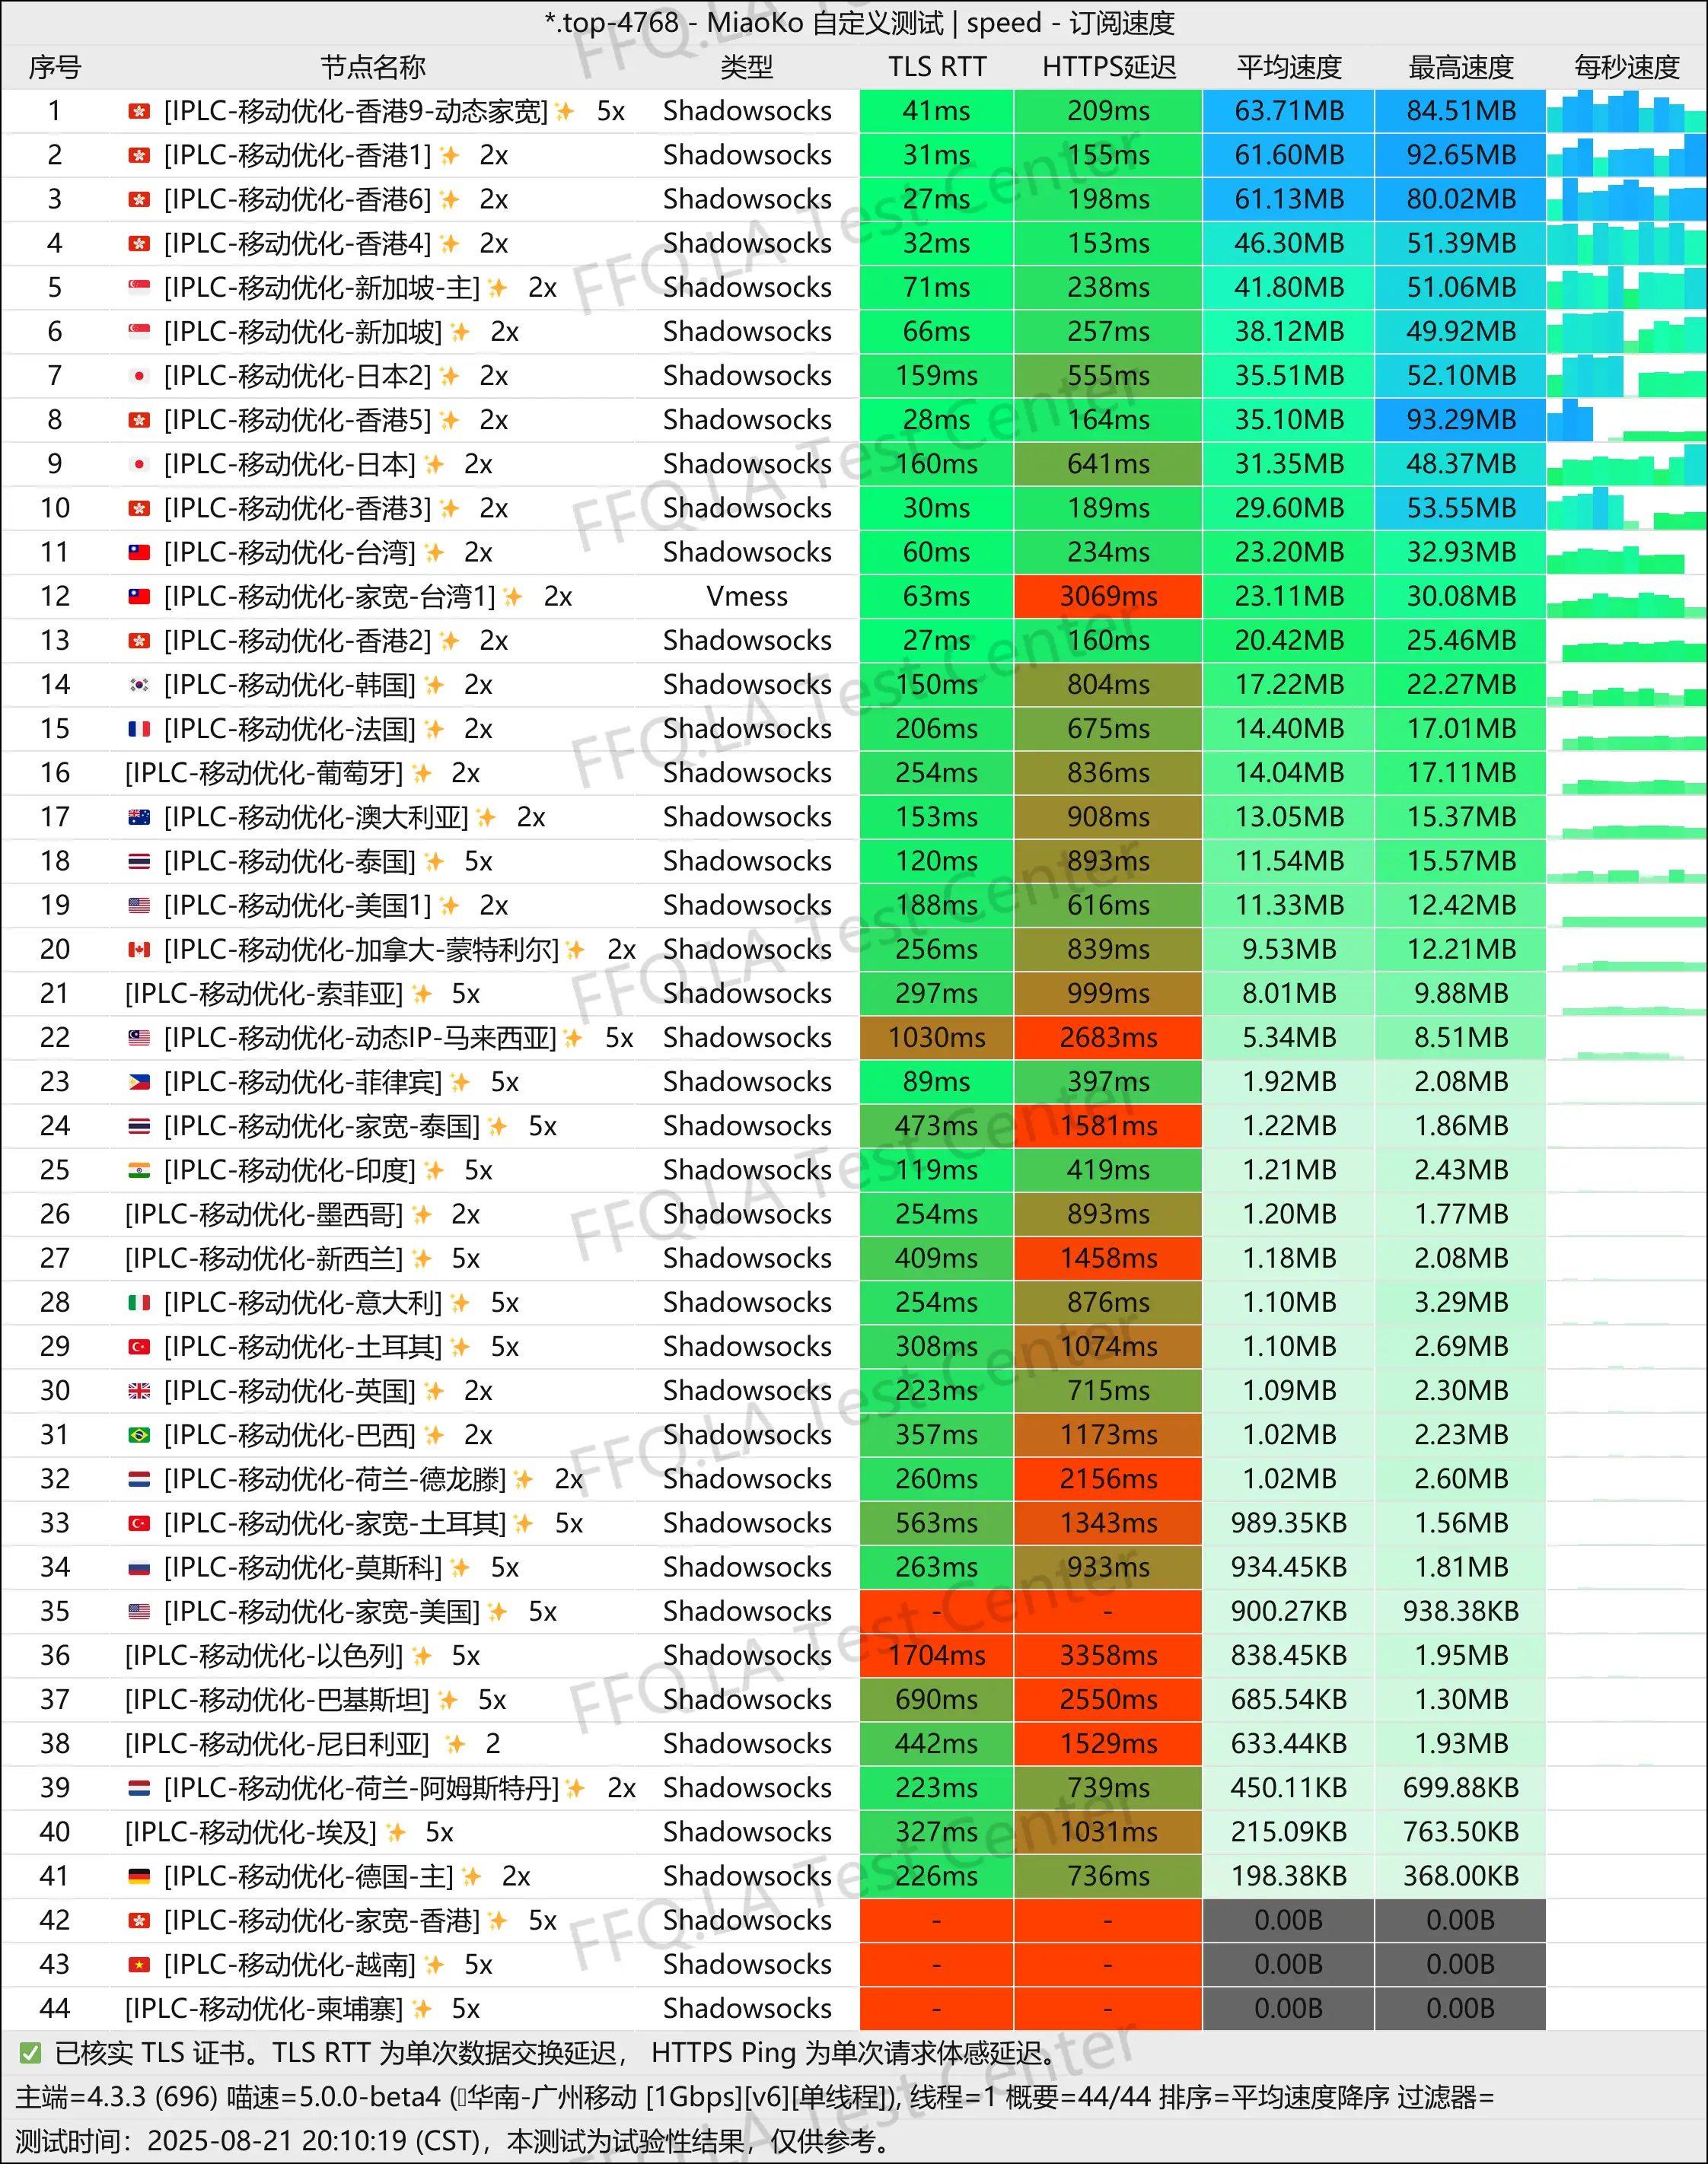Click the Brazil flag beside 巴西
1708x2164 pixels.
[x=139, y=1435]
